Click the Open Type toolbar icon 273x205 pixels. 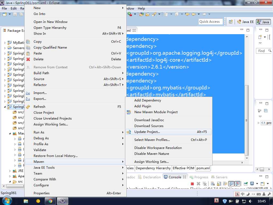141,14
